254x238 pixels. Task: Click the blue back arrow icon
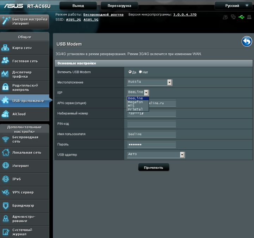247,41
